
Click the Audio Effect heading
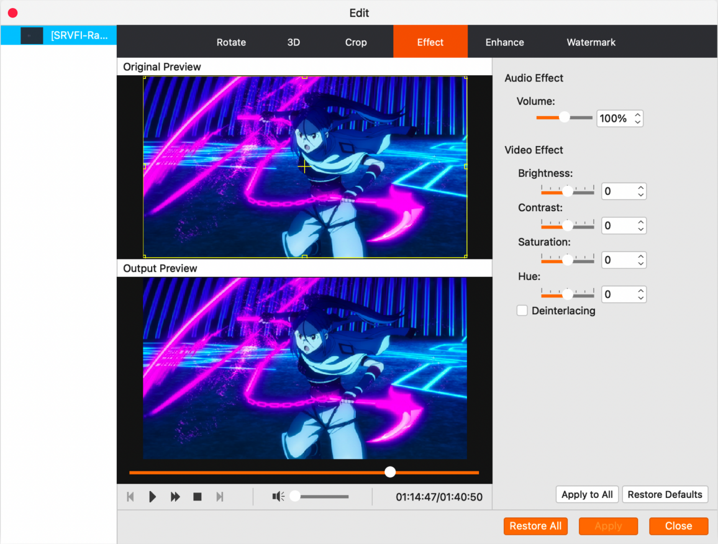pos(534,78)
